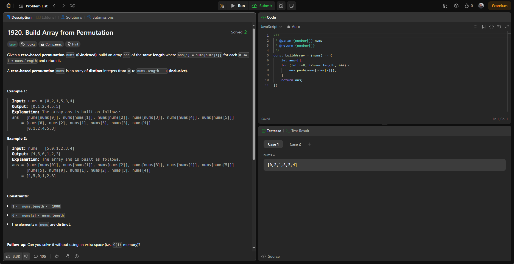Image resolution: width=514 pixels, height=264 pixels.
Task: Reset code with the revert arrow icon
Action: point(499,27)
